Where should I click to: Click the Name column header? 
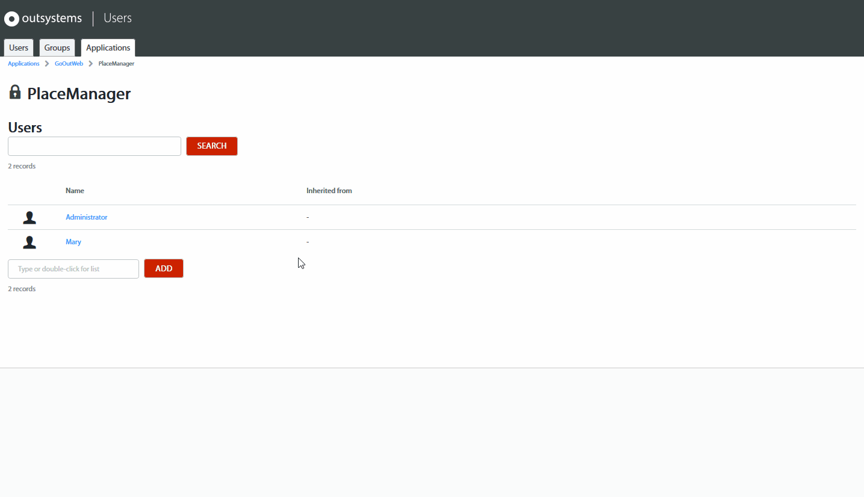75,190
